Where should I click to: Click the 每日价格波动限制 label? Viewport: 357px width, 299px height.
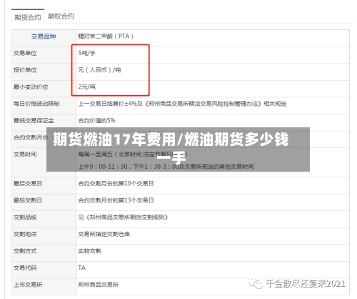(36, 104)
